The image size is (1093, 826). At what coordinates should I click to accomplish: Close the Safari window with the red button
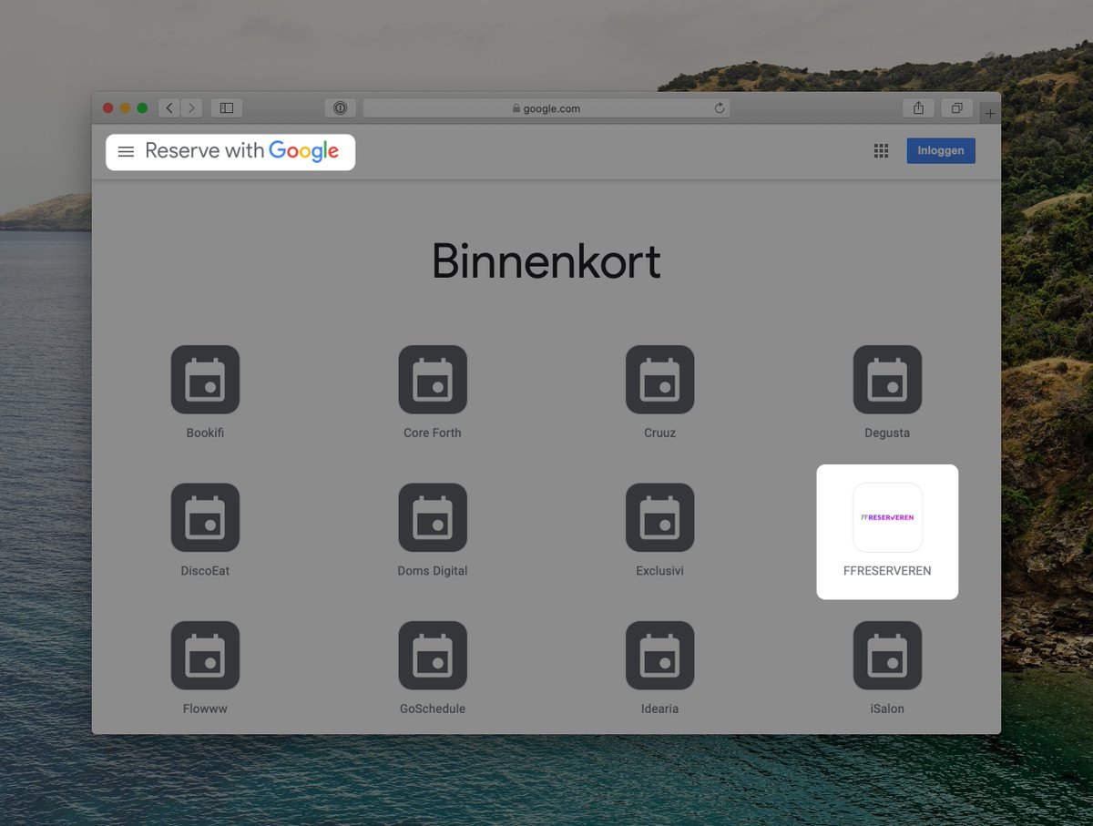(107, 108)
